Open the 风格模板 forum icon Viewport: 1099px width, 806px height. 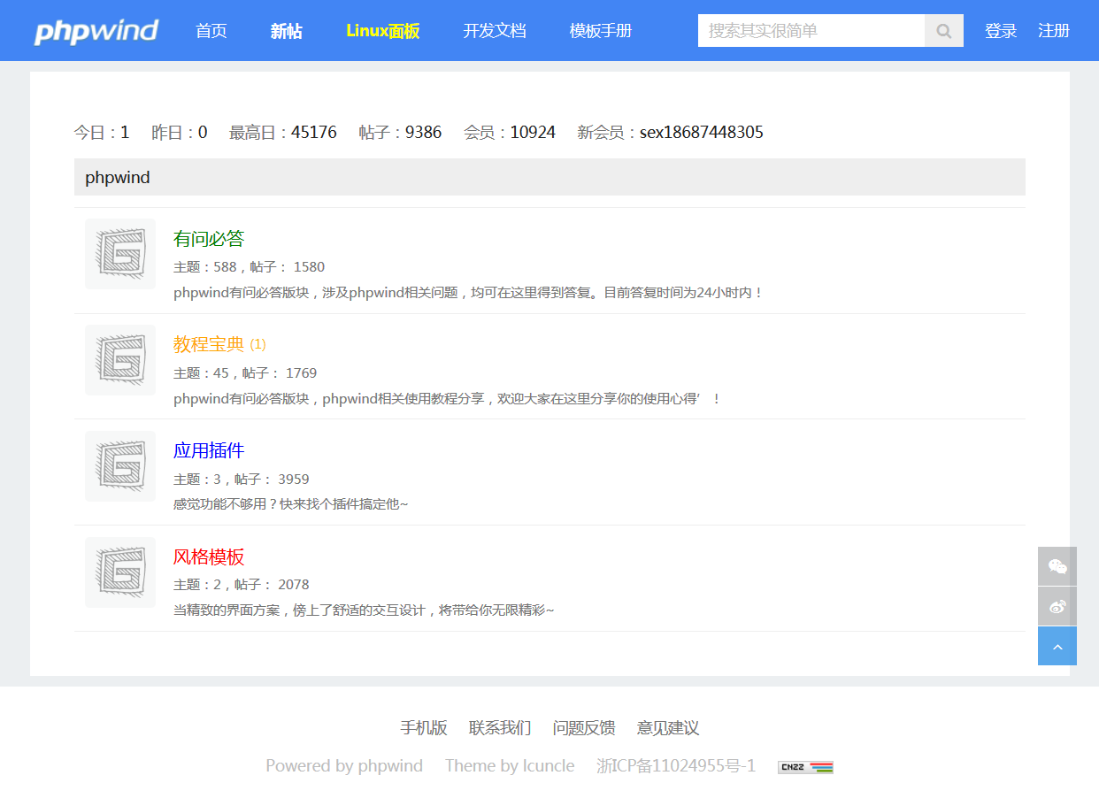(x=120, y=572)
